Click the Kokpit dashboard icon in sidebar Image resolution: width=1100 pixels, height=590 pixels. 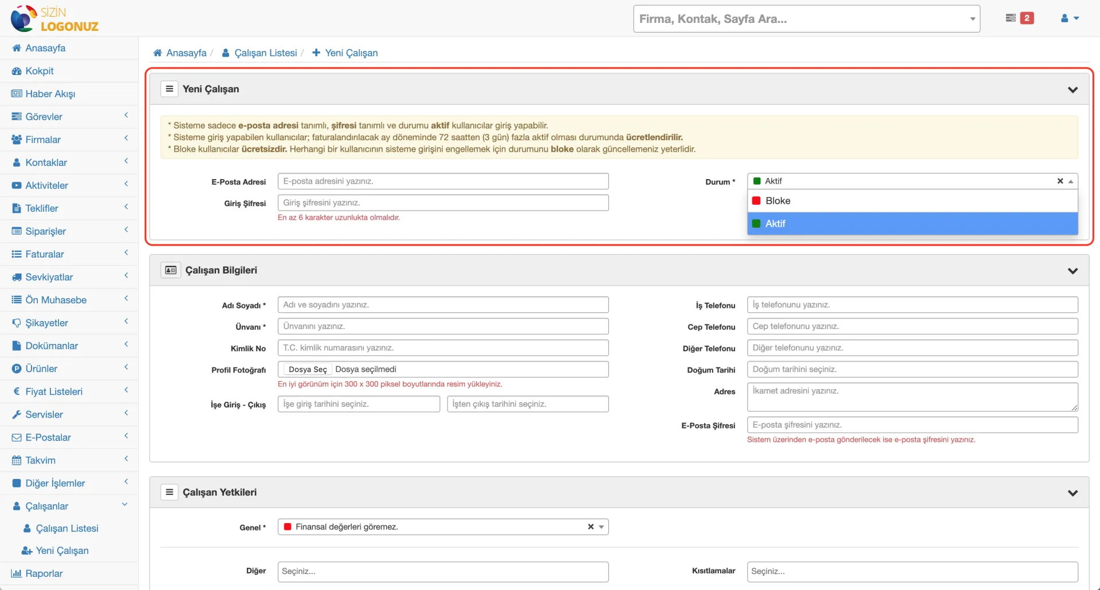coord(17,71)
